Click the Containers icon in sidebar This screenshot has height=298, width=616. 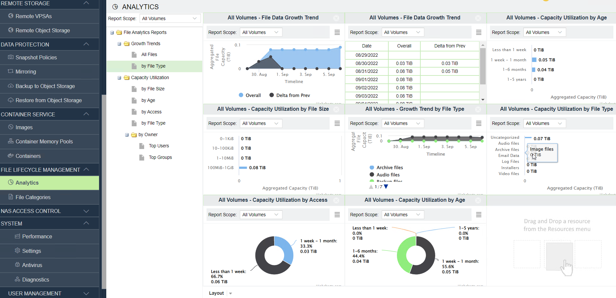[x=11, y=156]
